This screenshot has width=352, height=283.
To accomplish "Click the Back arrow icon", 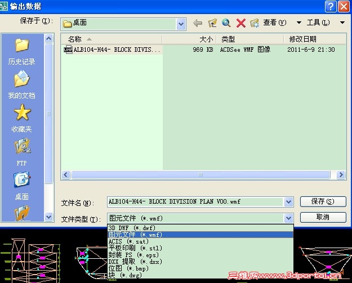I will (198, 23).
